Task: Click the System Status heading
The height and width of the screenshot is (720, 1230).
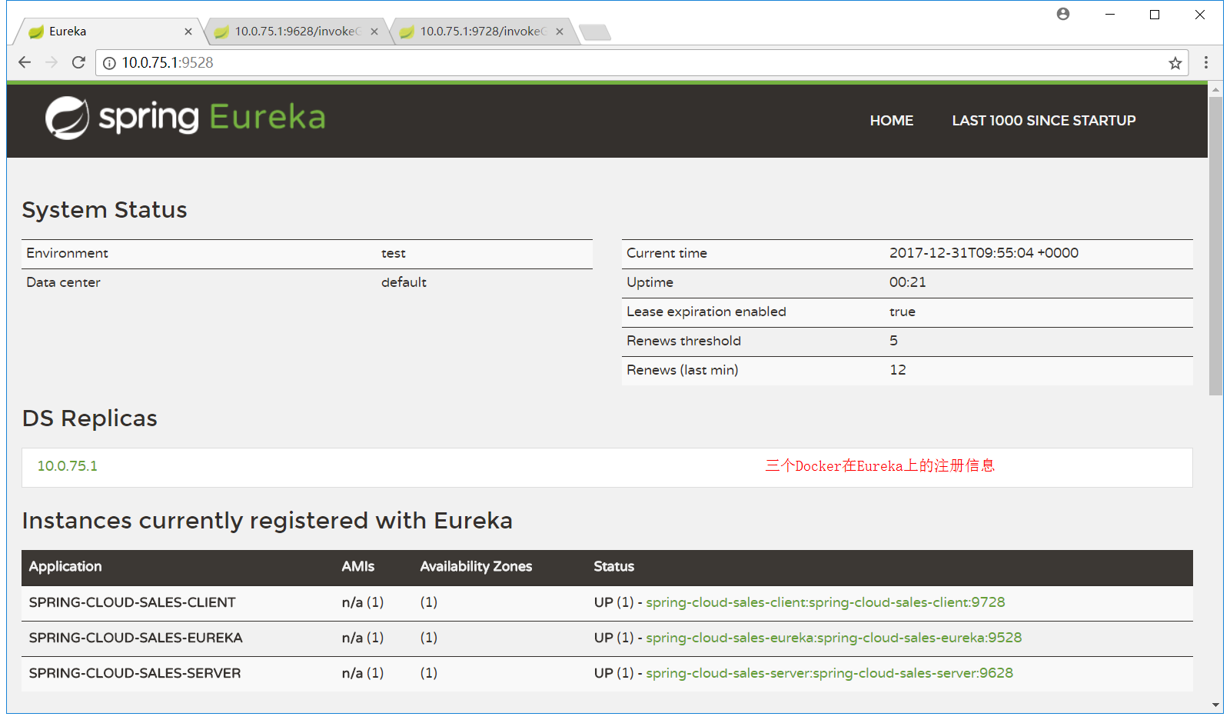Action: point(105,210)
